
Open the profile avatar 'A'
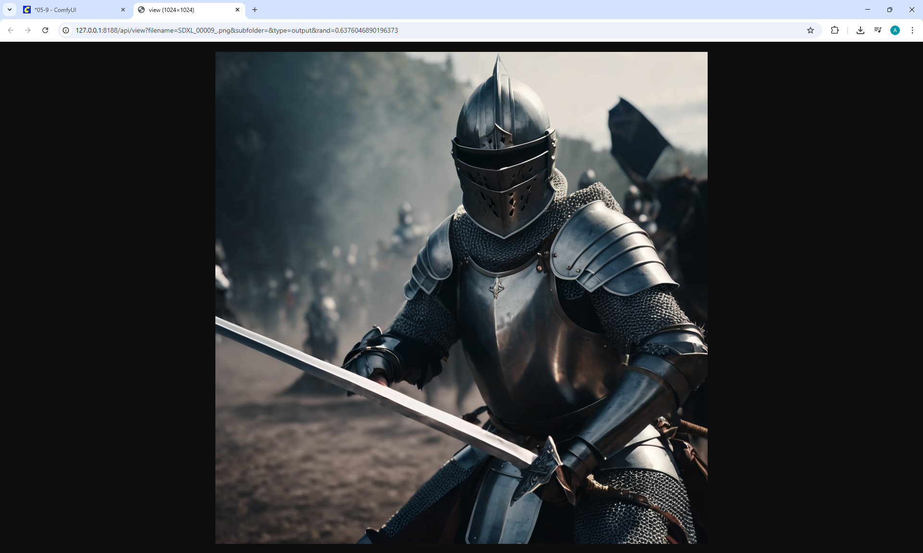[x=895, y=30]
